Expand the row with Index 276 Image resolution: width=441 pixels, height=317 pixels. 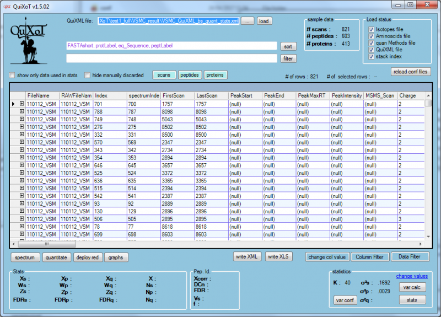coord(21,127)
